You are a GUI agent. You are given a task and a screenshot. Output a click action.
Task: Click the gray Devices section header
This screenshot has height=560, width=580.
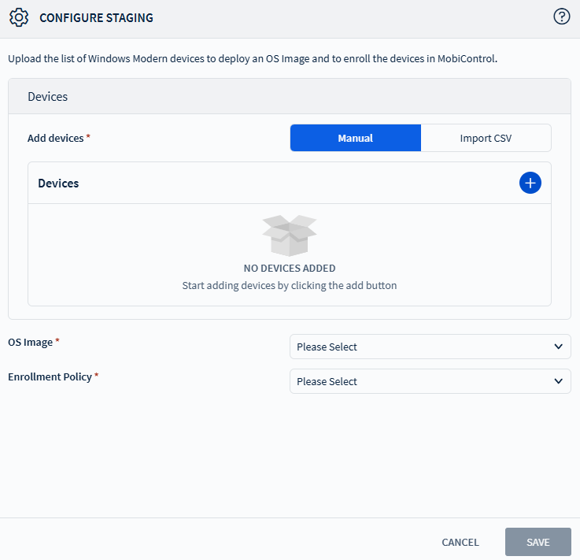(47, 97)
